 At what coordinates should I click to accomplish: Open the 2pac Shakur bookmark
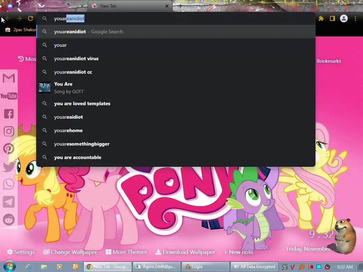tap(21, 30)
